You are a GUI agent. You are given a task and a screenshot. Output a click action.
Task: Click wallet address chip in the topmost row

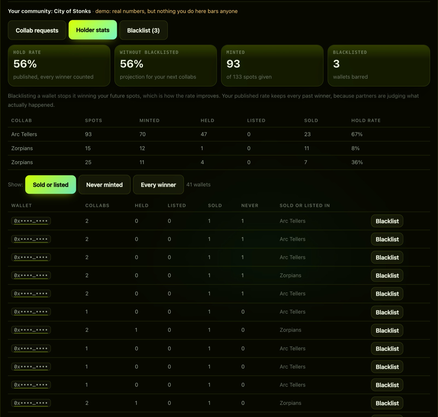point(31,221)
